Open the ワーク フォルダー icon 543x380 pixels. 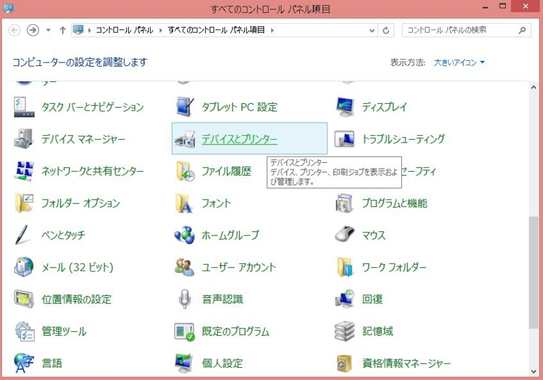tap(345, 267)
